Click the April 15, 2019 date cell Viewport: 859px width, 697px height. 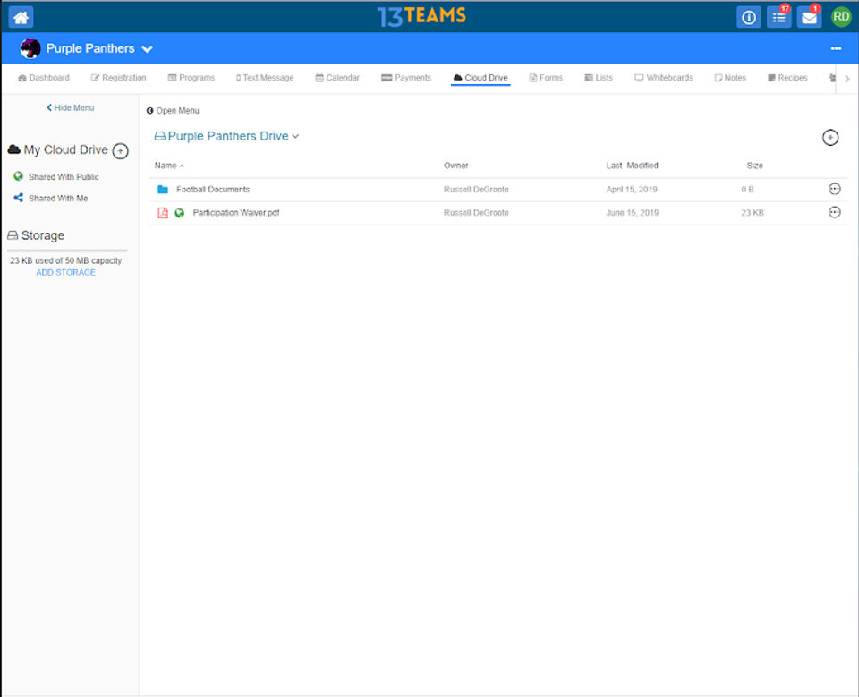coord(632,190)
